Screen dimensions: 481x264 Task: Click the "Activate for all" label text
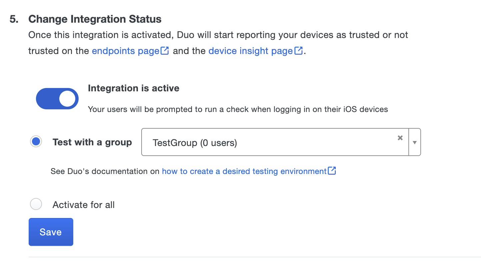pyautogui.click(x=84, y=205)
